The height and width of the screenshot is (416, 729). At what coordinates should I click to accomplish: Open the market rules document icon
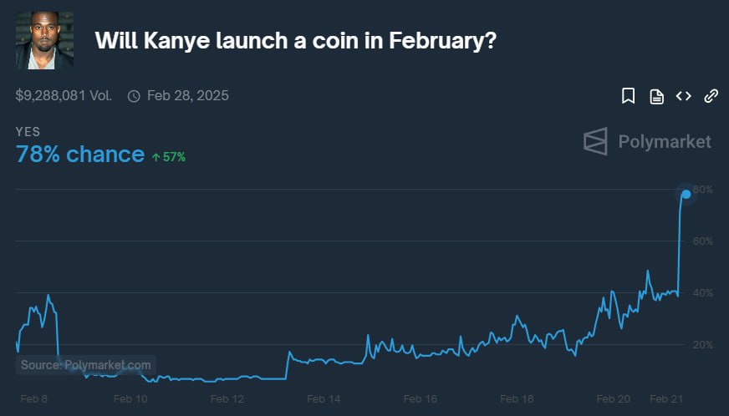tap(657, 96)
